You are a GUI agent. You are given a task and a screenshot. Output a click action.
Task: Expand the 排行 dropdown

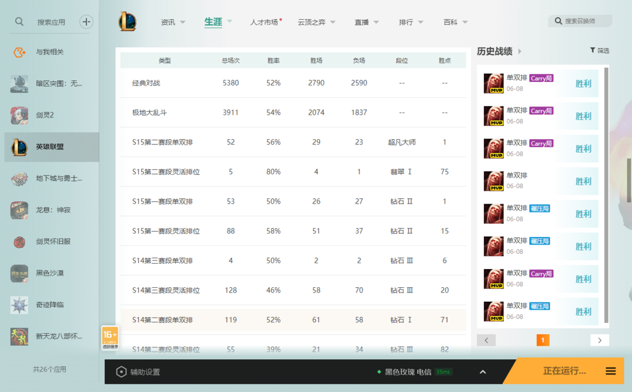(x=420, y=22)
